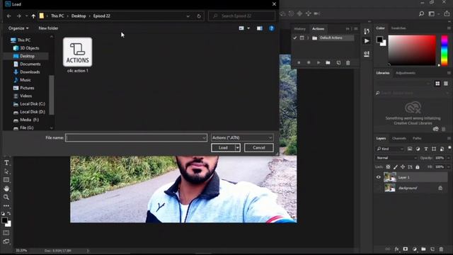Click the Cancel button
This screenshot has height=255, width=453.
coord(259,148)
